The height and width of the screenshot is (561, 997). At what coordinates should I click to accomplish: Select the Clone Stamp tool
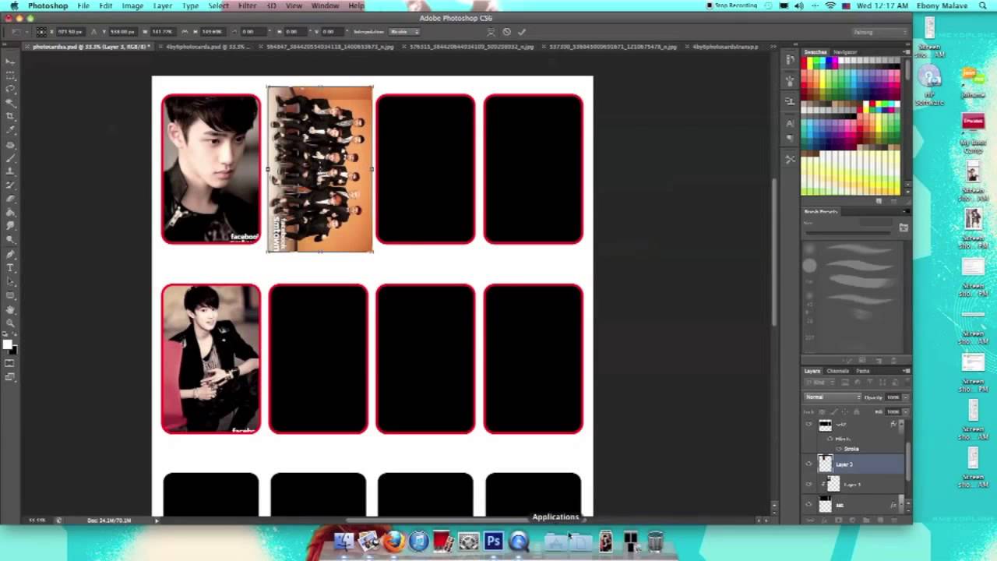[x=10, y=171]
